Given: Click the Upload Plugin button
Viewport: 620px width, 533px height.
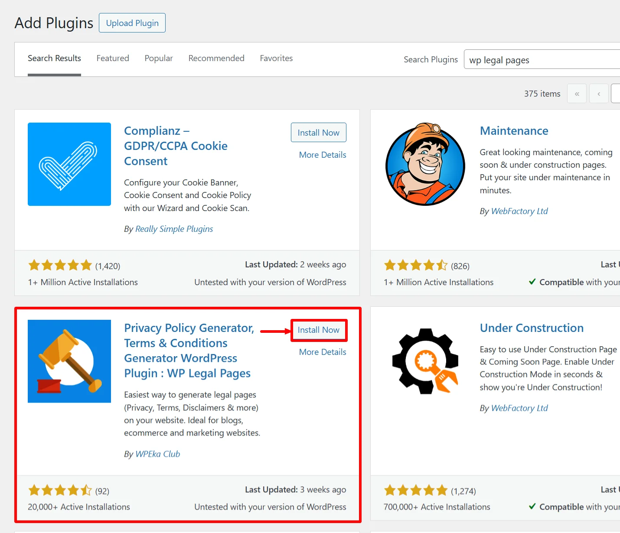Looking at the screenshot, I should [132, 23].
